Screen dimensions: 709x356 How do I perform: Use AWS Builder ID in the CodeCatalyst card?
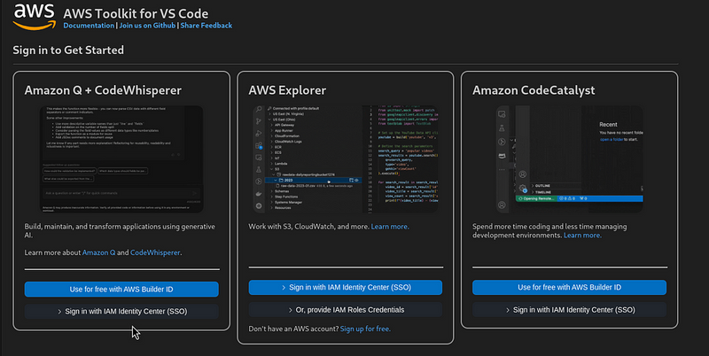569,288
